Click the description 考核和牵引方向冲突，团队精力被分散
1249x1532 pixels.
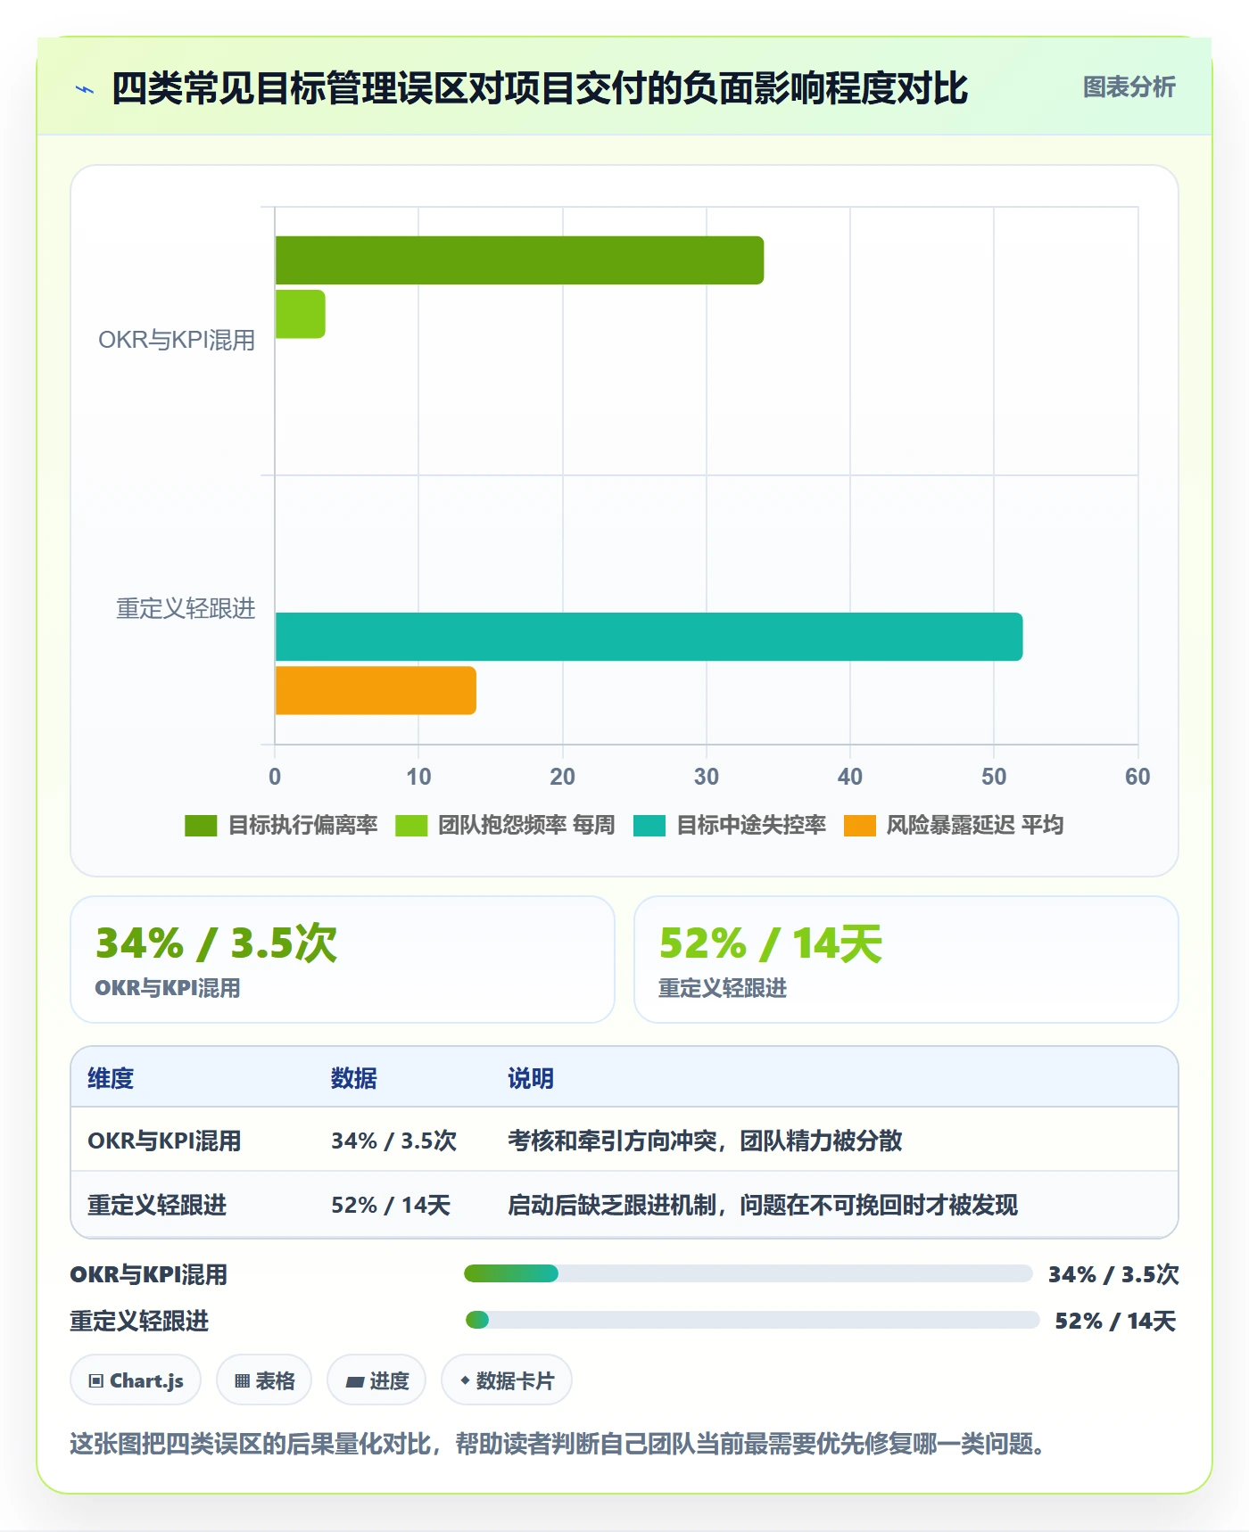coord(705,1141)
